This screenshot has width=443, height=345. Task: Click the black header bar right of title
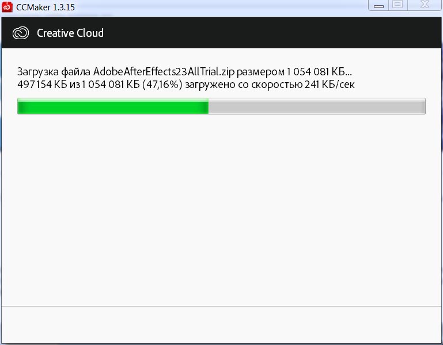(x=271, y=33)
